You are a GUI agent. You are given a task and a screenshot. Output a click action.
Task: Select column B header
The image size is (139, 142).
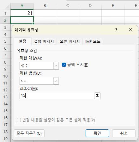pos(45,6)
